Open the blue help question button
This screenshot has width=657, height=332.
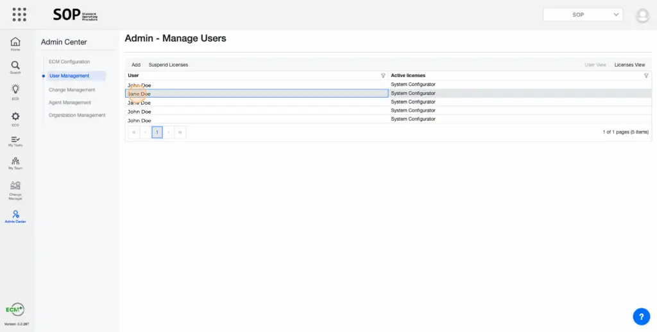pos(641,316)
